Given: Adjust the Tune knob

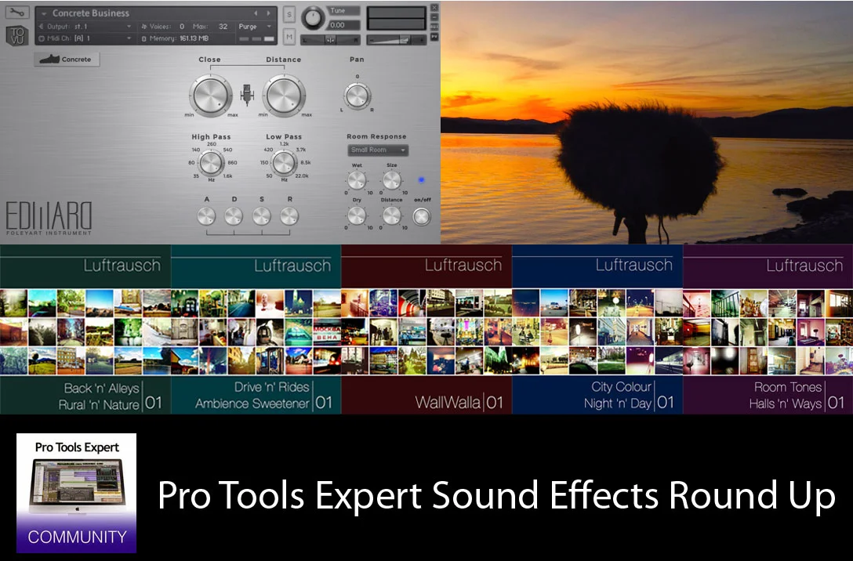Looking at the screenshot, I should (x=313, y=18).
